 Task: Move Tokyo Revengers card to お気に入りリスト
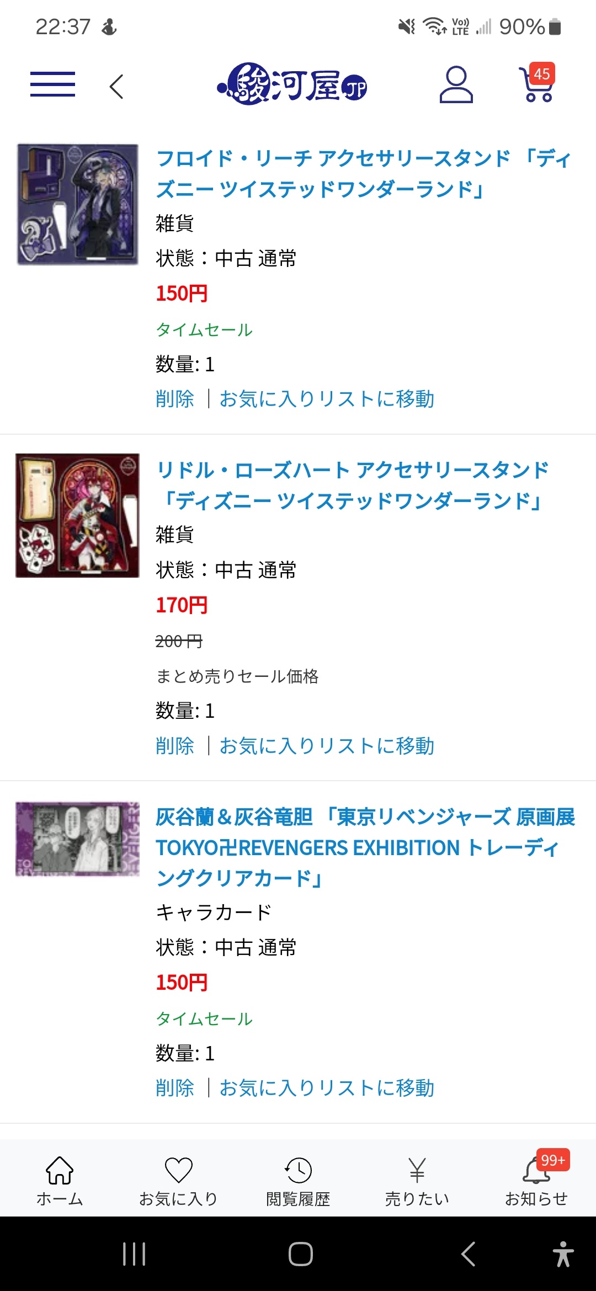pyautogui.click(x=327, y=1088)
